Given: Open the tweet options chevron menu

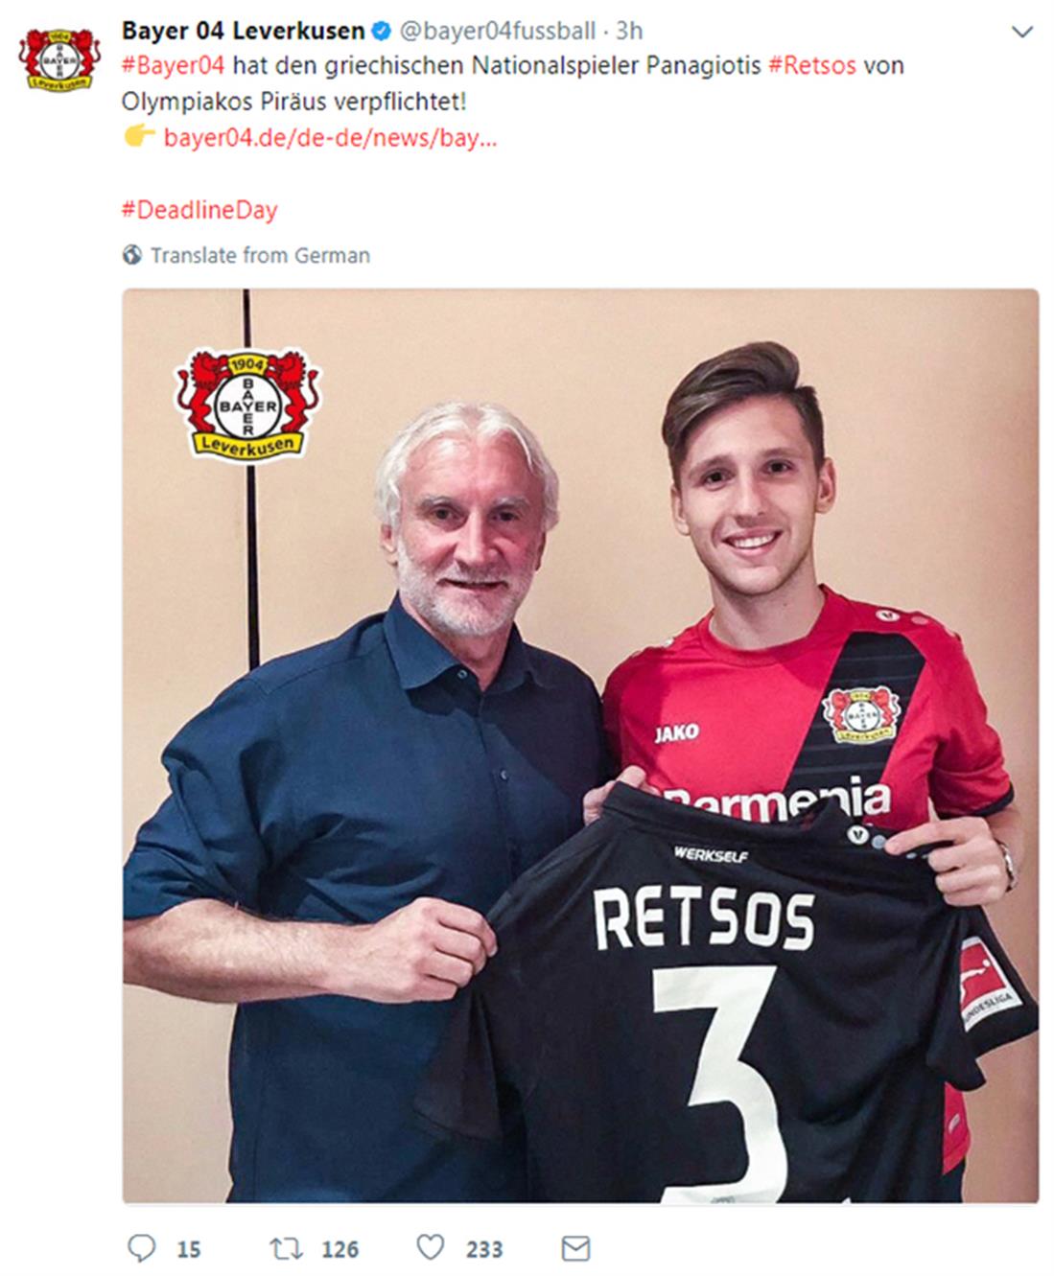Looking at the screenshot, I should point(1022,32).
